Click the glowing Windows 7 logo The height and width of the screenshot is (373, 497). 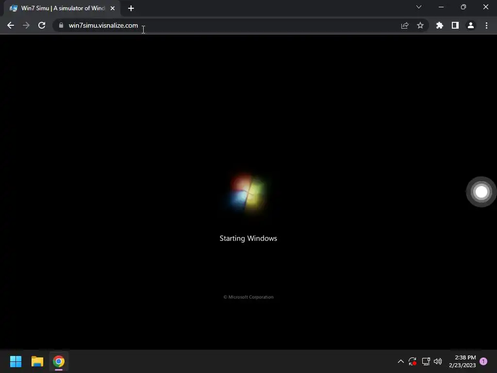248,193
